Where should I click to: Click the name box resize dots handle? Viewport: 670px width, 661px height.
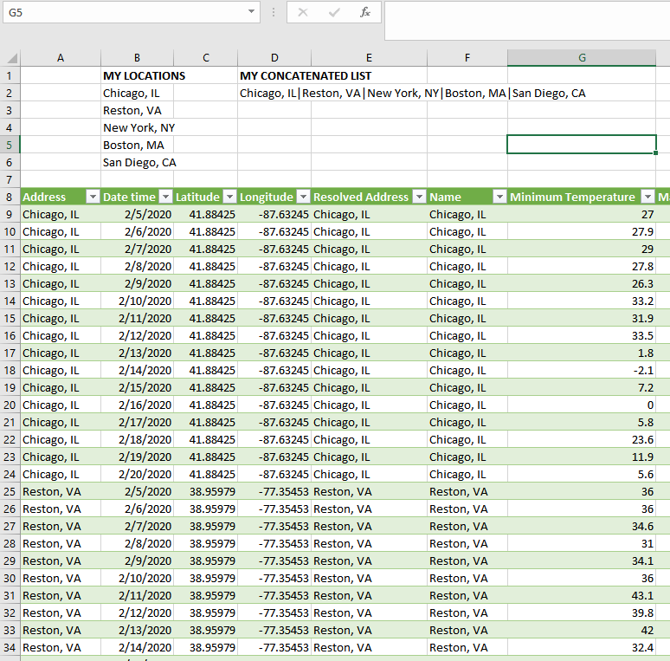click(274, 12)
